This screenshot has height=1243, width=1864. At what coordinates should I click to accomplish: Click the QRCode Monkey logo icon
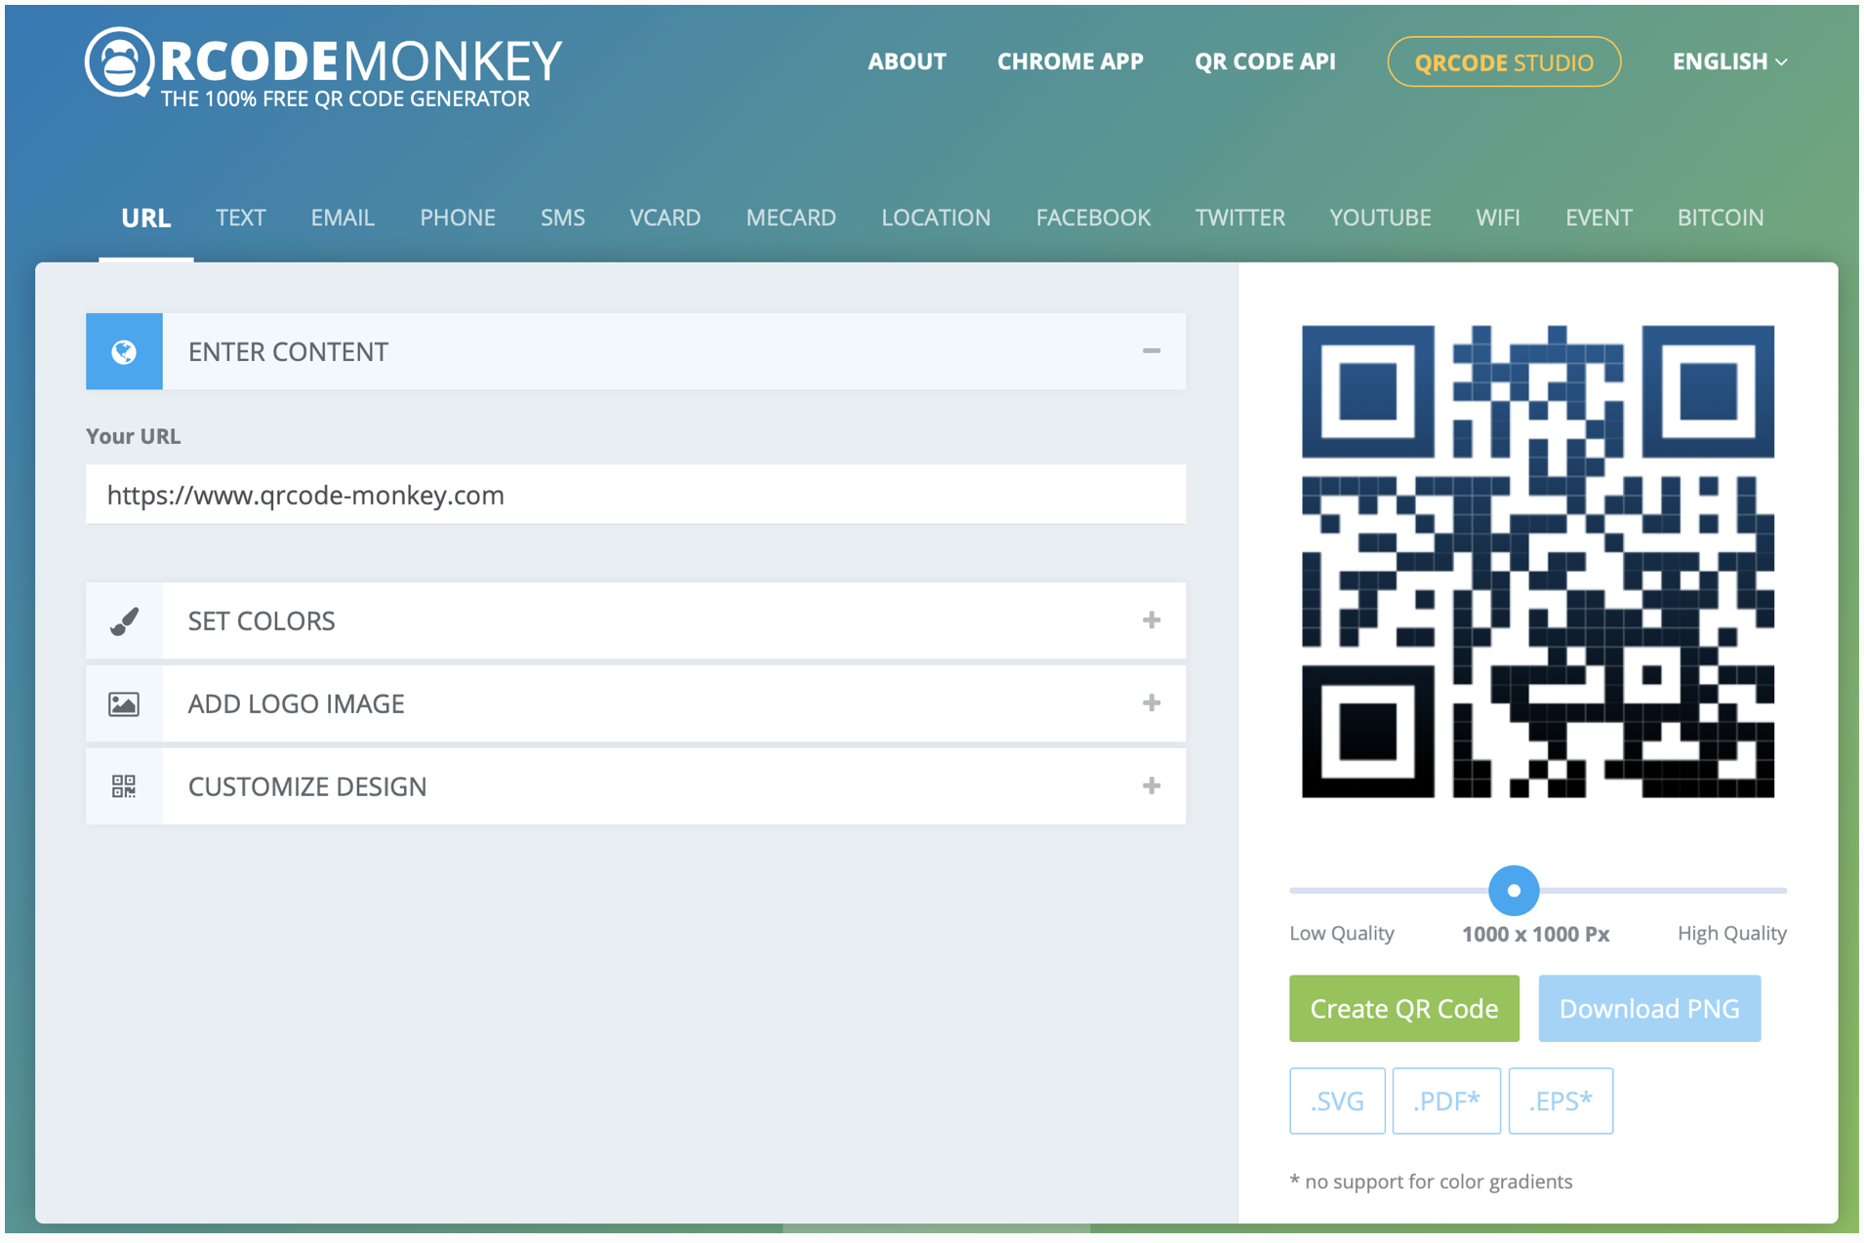tap(119, 62)
